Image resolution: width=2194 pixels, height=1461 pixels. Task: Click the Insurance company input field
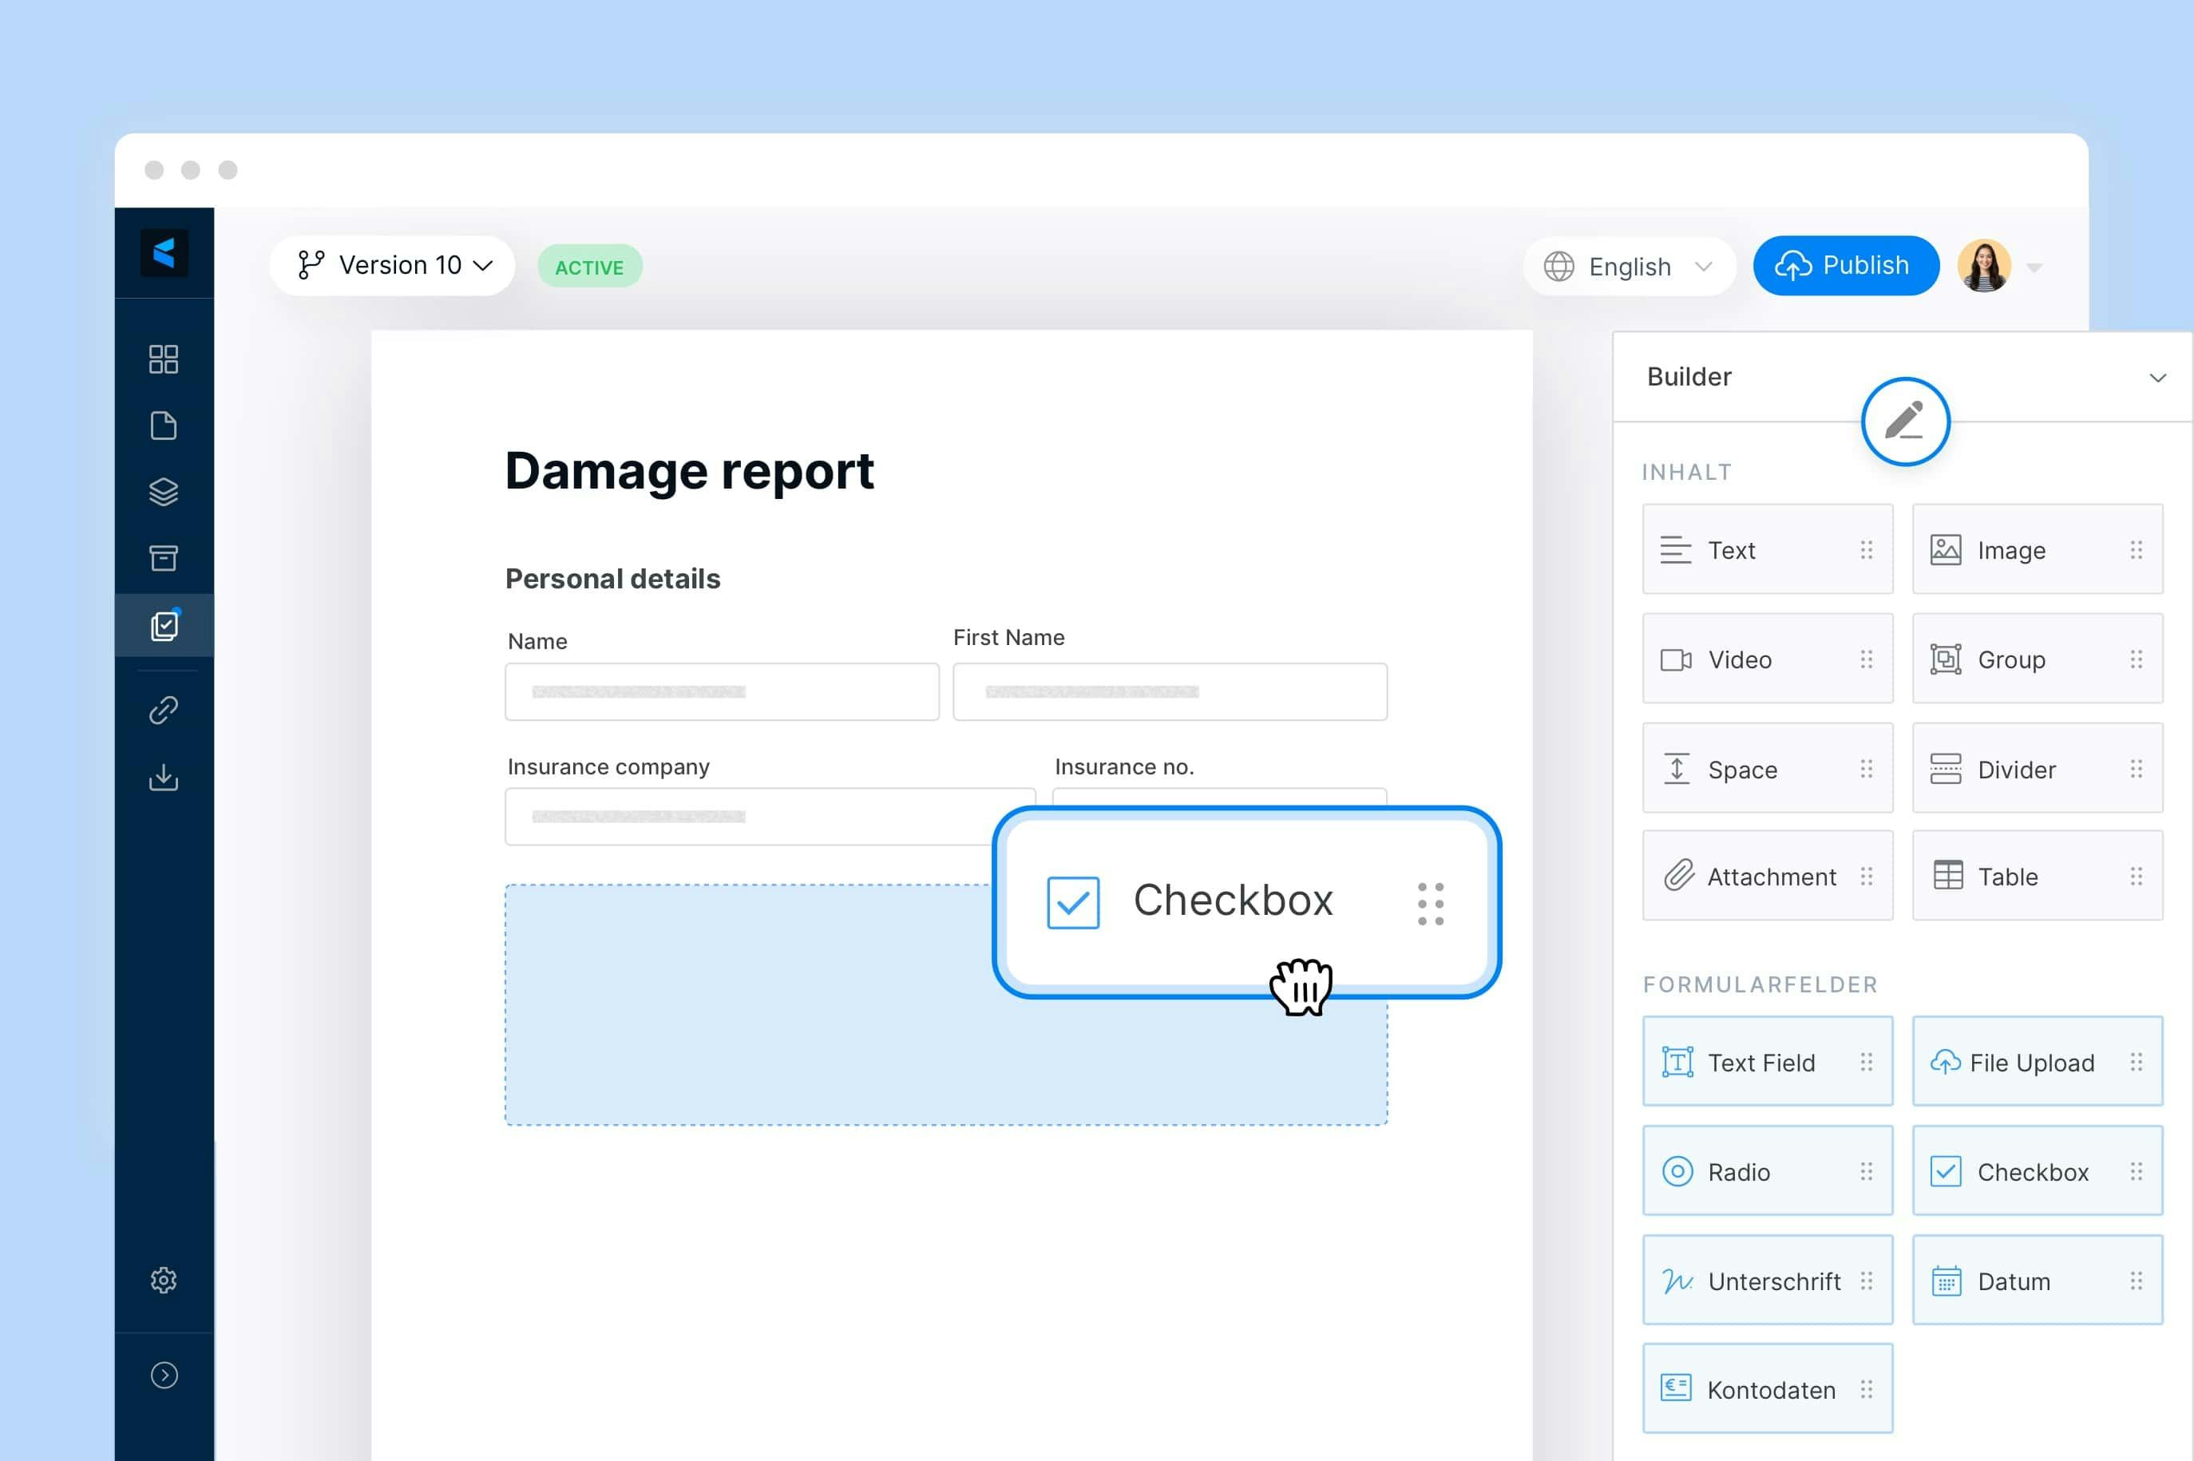pos(746,818)
